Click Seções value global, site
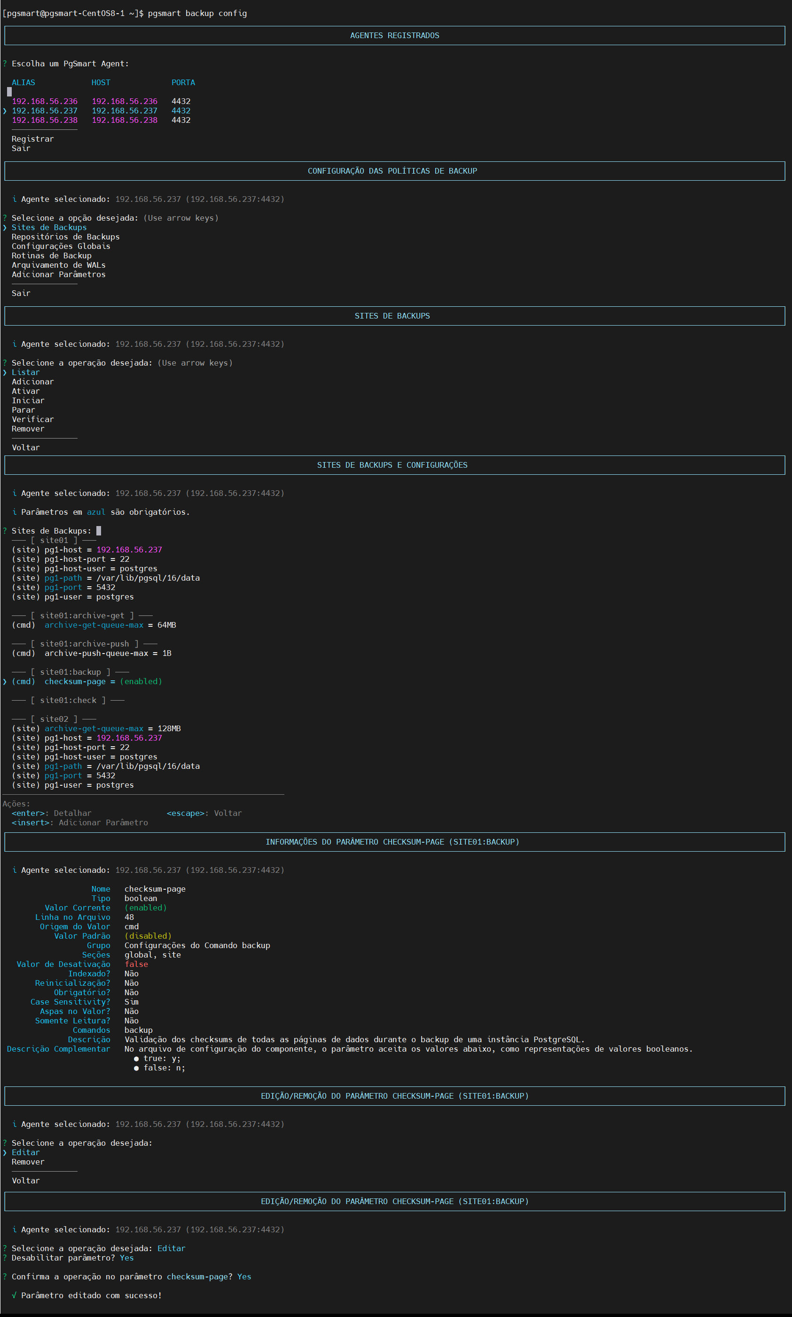 coord(153,955)
